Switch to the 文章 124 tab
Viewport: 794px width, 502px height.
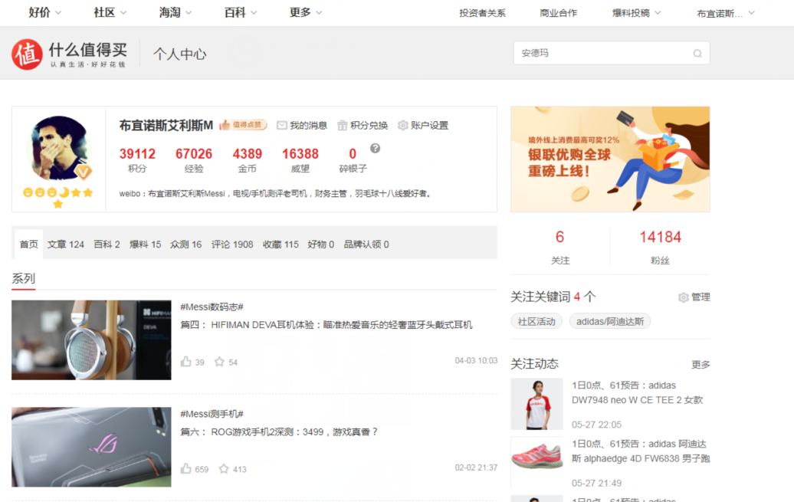pos(66,244)
